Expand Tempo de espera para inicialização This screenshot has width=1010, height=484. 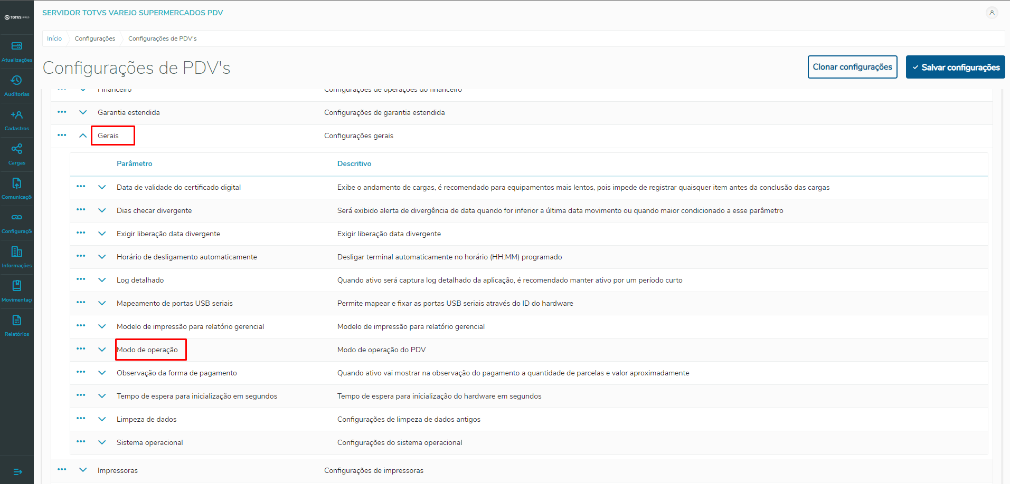pyautogui.click(x=102, y=396)
